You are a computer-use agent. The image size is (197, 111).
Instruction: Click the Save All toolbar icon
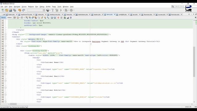pyautogui.click(x=14, y=10)
